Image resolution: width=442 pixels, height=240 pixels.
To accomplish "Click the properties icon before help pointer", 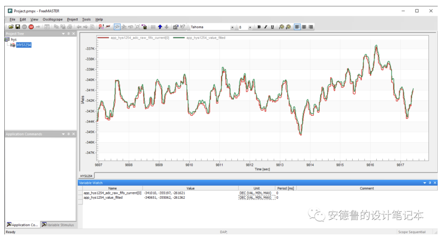I will (x=175, y=27).
